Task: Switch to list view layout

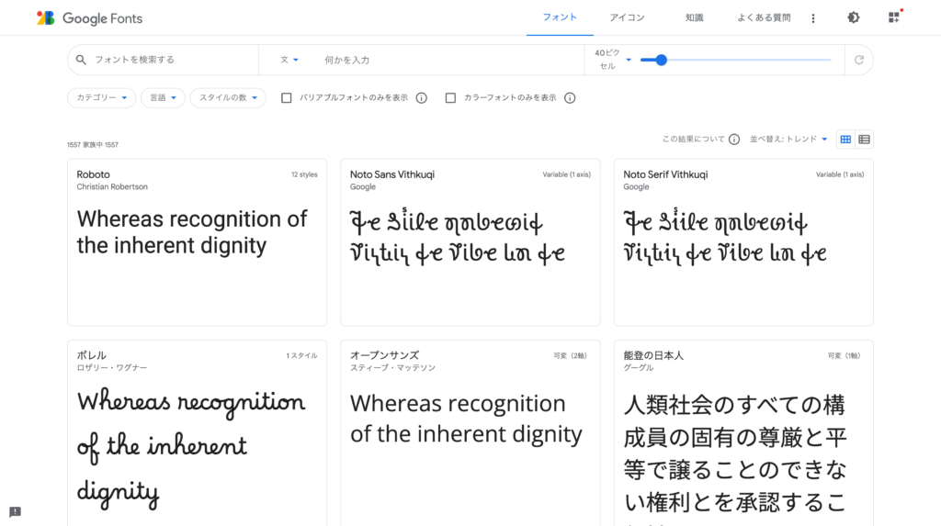Action: (x=864, y=140)
